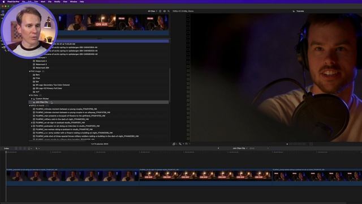The width and height of the screenshot is (362, 204).
Task: Click the browser vertical scrollbar
Action: point(170,84)
